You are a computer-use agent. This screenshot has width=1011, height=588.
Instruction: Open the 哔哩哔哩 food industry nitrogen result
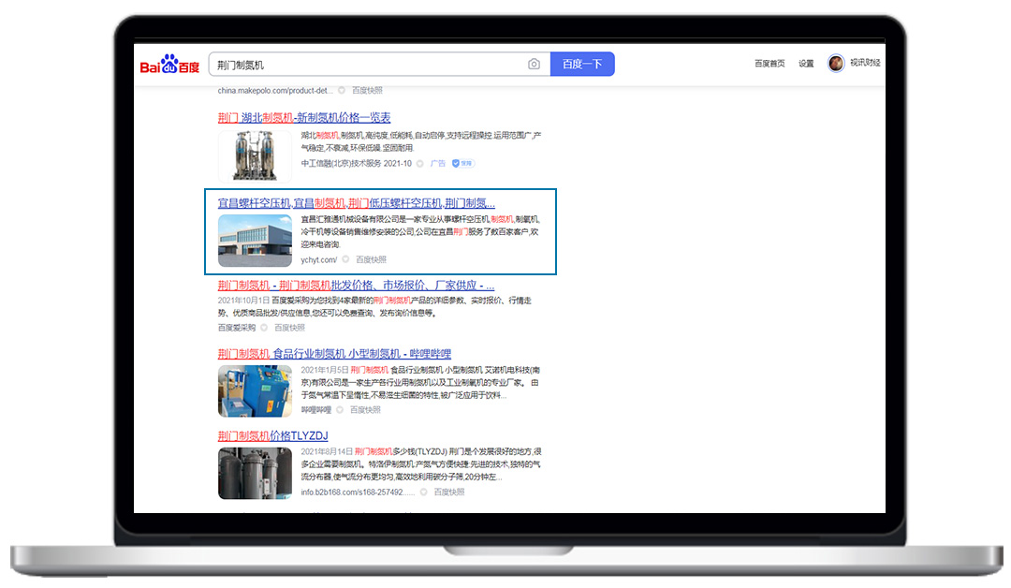(334, 354)
